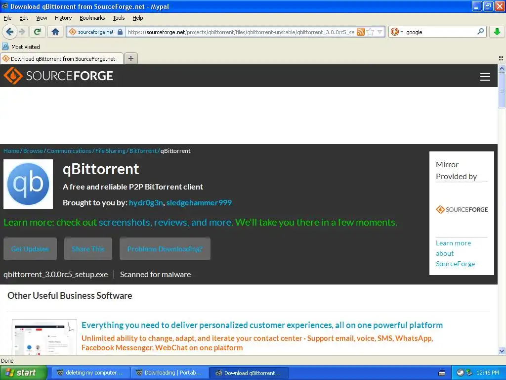Switch to Downloading | Portab taskbar window
The width and height of the screenshot is (506, 380).
170,373
